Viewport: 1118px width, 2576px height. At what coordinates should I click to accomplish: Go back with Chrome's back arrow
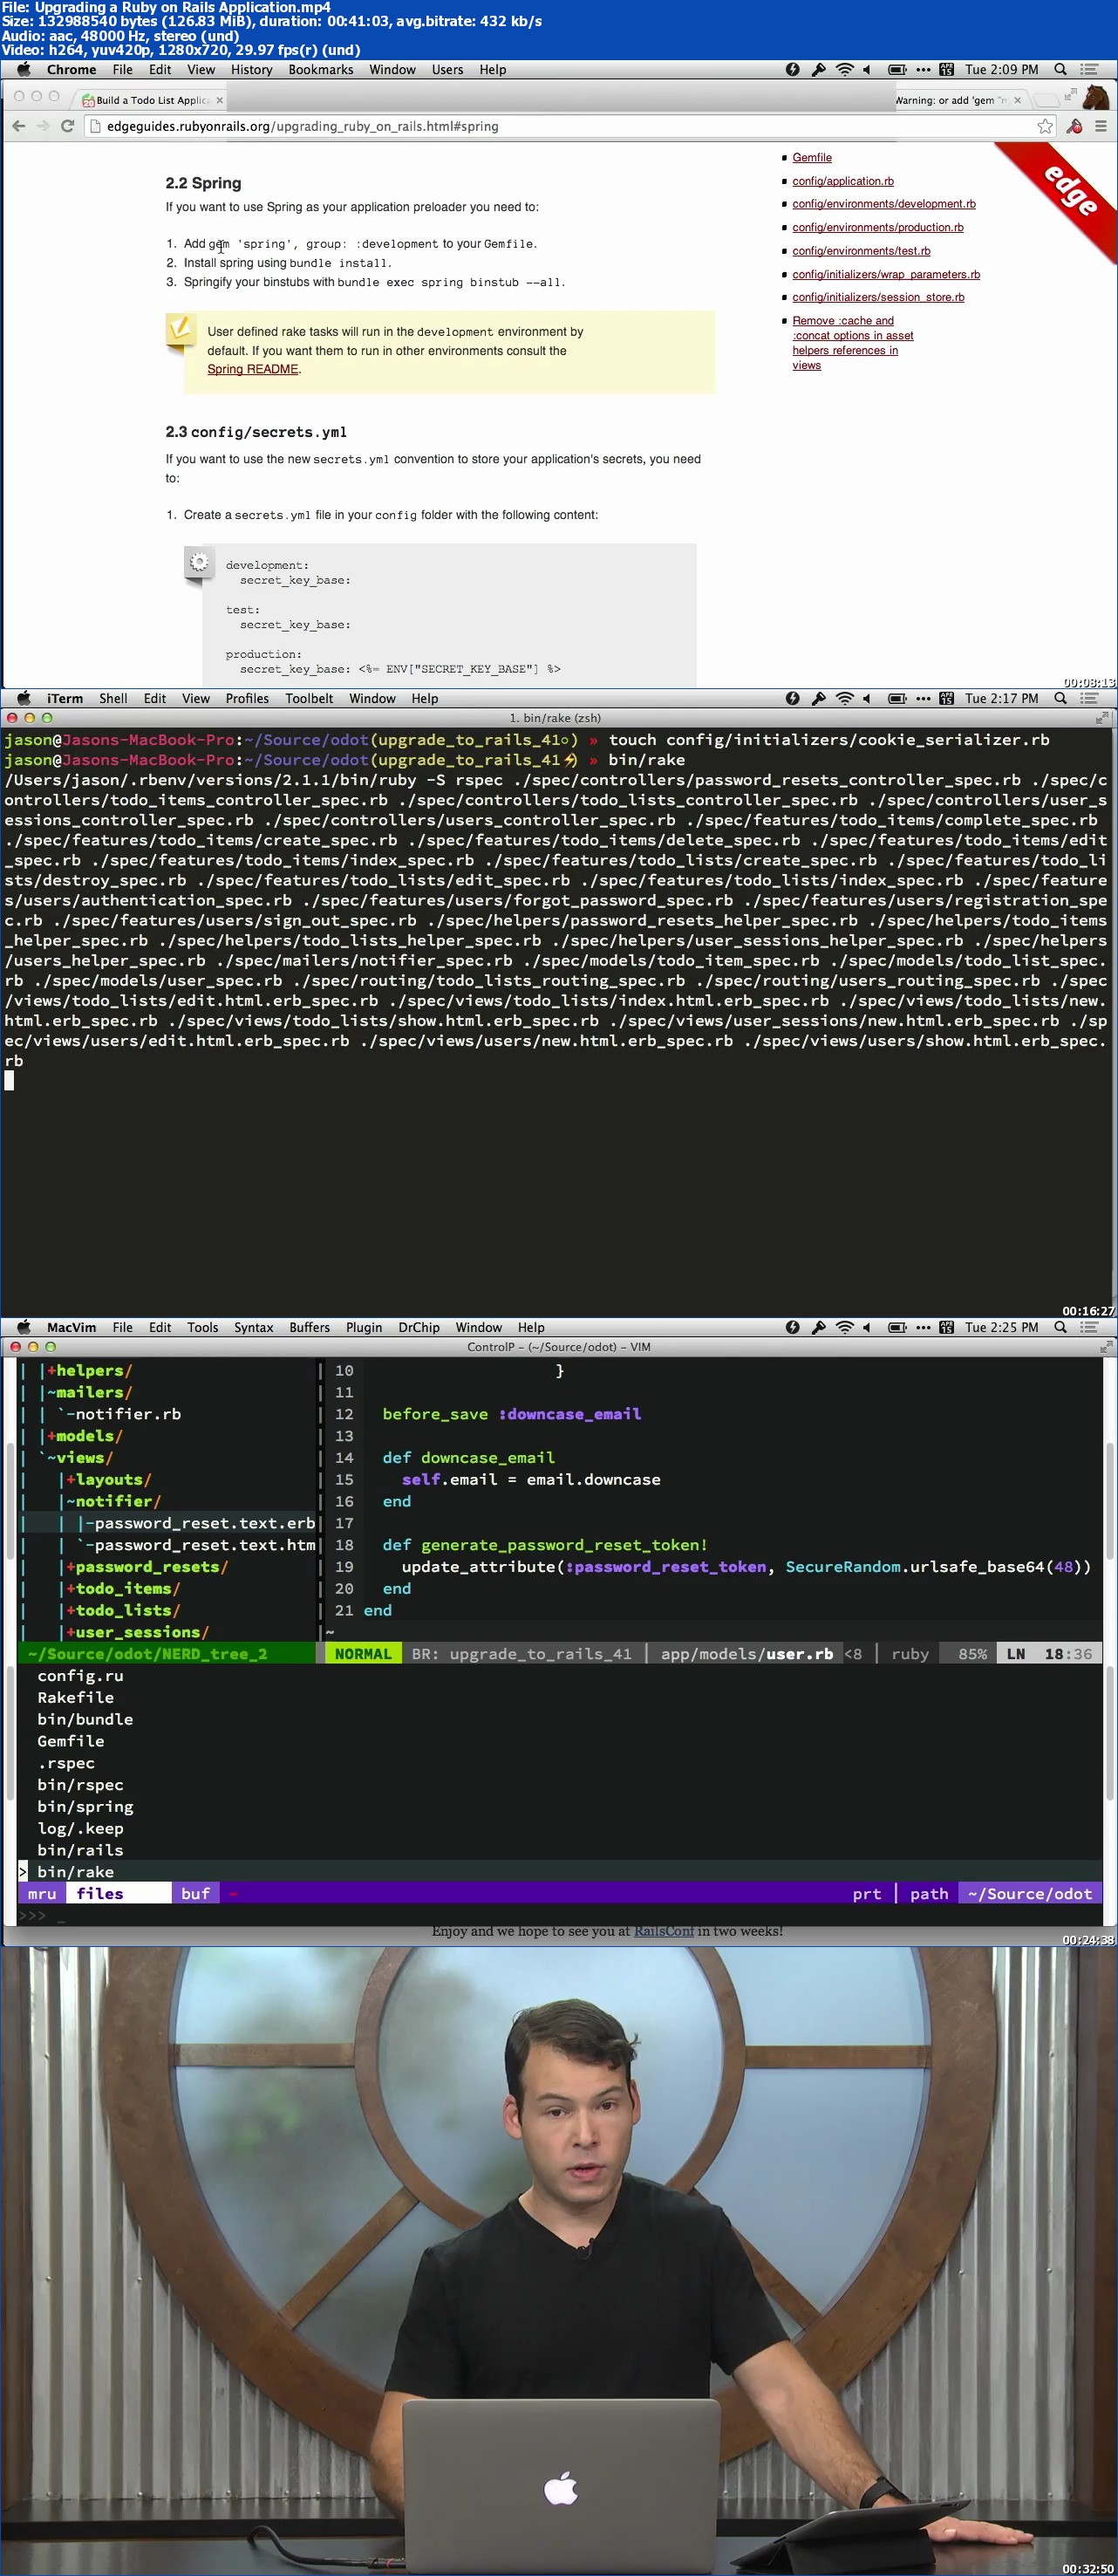click(18, 126)
